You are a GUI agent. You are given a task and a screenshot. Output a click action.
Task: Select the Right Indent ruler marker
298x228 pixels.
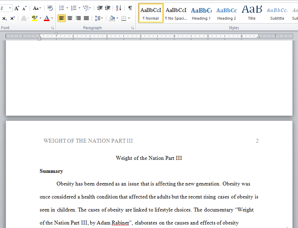(x=258, y=36)
